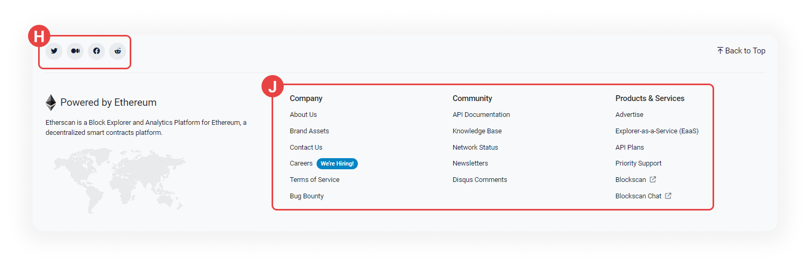Select Explorer-as-a-Service (EaaS) link
Viewport: 811px width, 265px height.
click(x=657, y=131)
